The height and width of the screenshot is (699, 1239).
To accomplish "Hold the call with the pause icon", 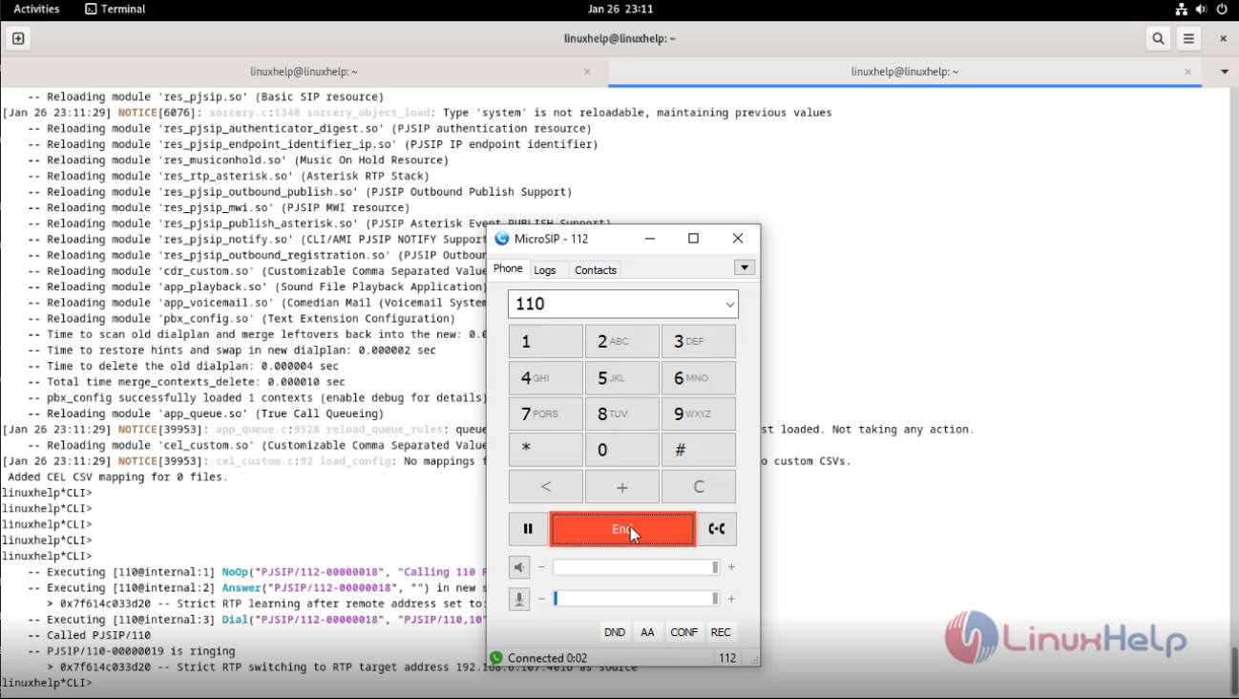I will (528, 529).
